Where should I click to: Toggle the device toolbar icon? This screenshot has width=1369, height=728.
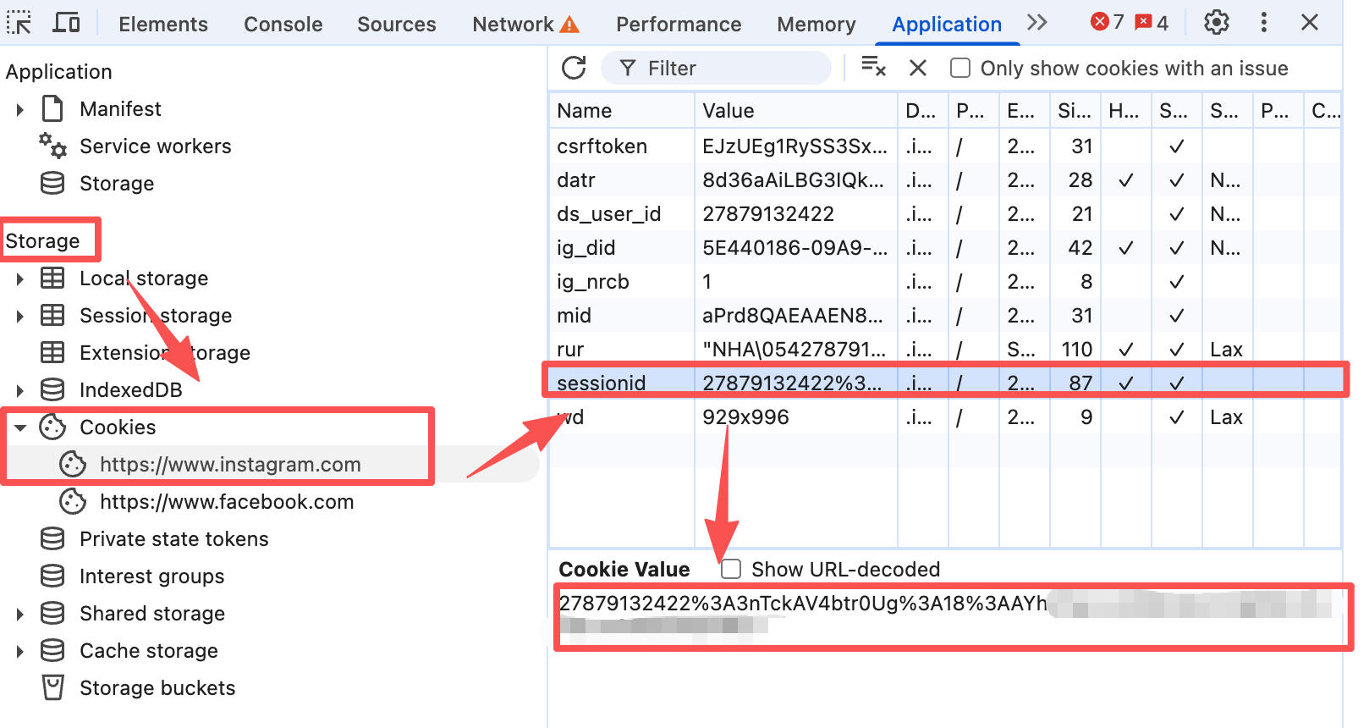pos(66,23)
